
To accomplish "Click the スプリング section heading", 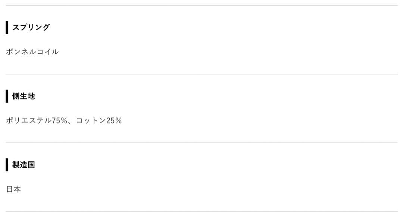I will (x=31, y=27).
